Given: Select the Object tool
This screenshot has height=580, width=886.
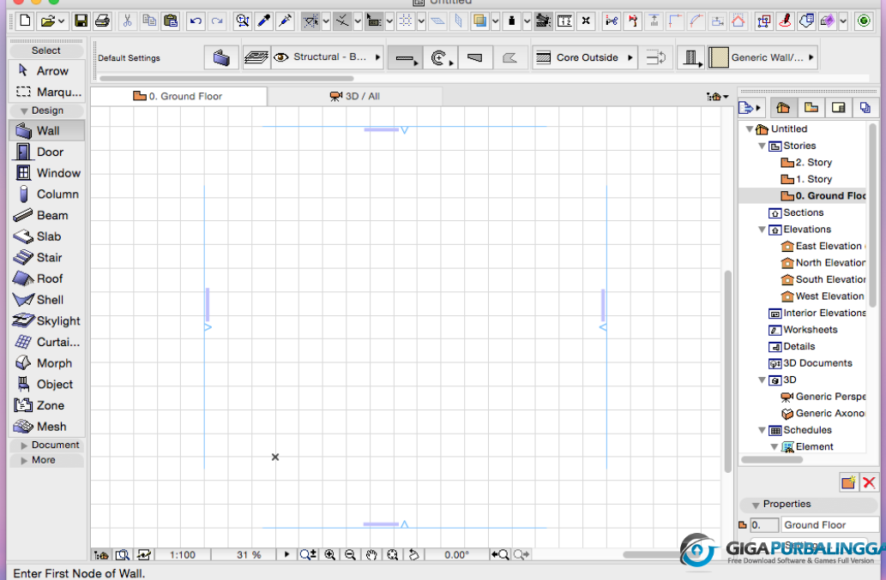Looking at the screenshot, I should (x=47, y=384).
